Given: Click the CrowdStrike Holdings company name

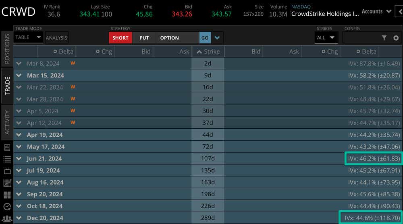Looking at the screenshot, I should [325, 14].
